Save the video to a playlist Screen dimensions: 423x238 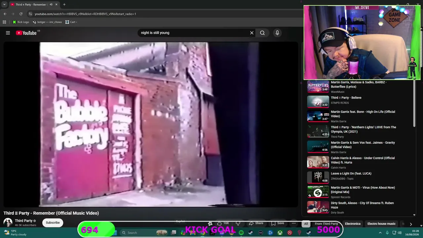(x=278, y=223)
